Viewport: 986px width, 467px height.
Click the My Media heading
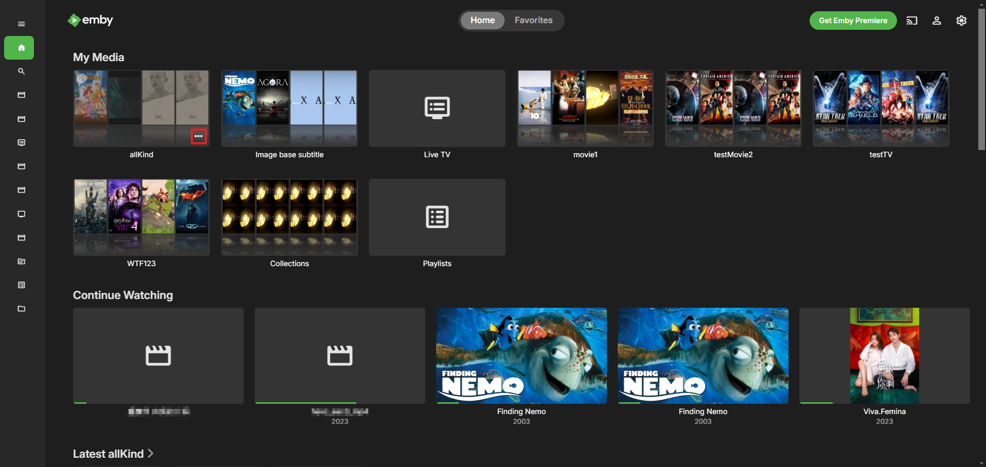(99, 58)
